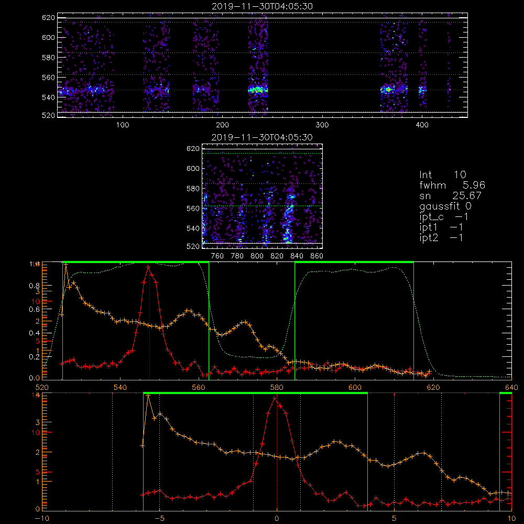The image size is (524, 524).
Task: Click orange x-axis label 640 on profile plot
Action: 511,388
